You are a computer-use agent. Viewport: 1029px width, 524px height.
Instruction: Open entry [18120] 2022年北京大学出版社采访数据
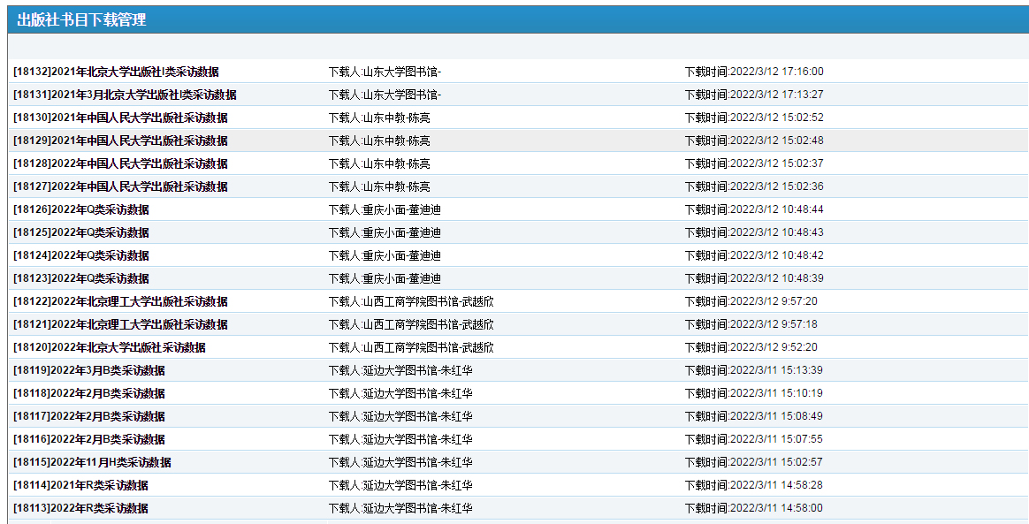110,347
